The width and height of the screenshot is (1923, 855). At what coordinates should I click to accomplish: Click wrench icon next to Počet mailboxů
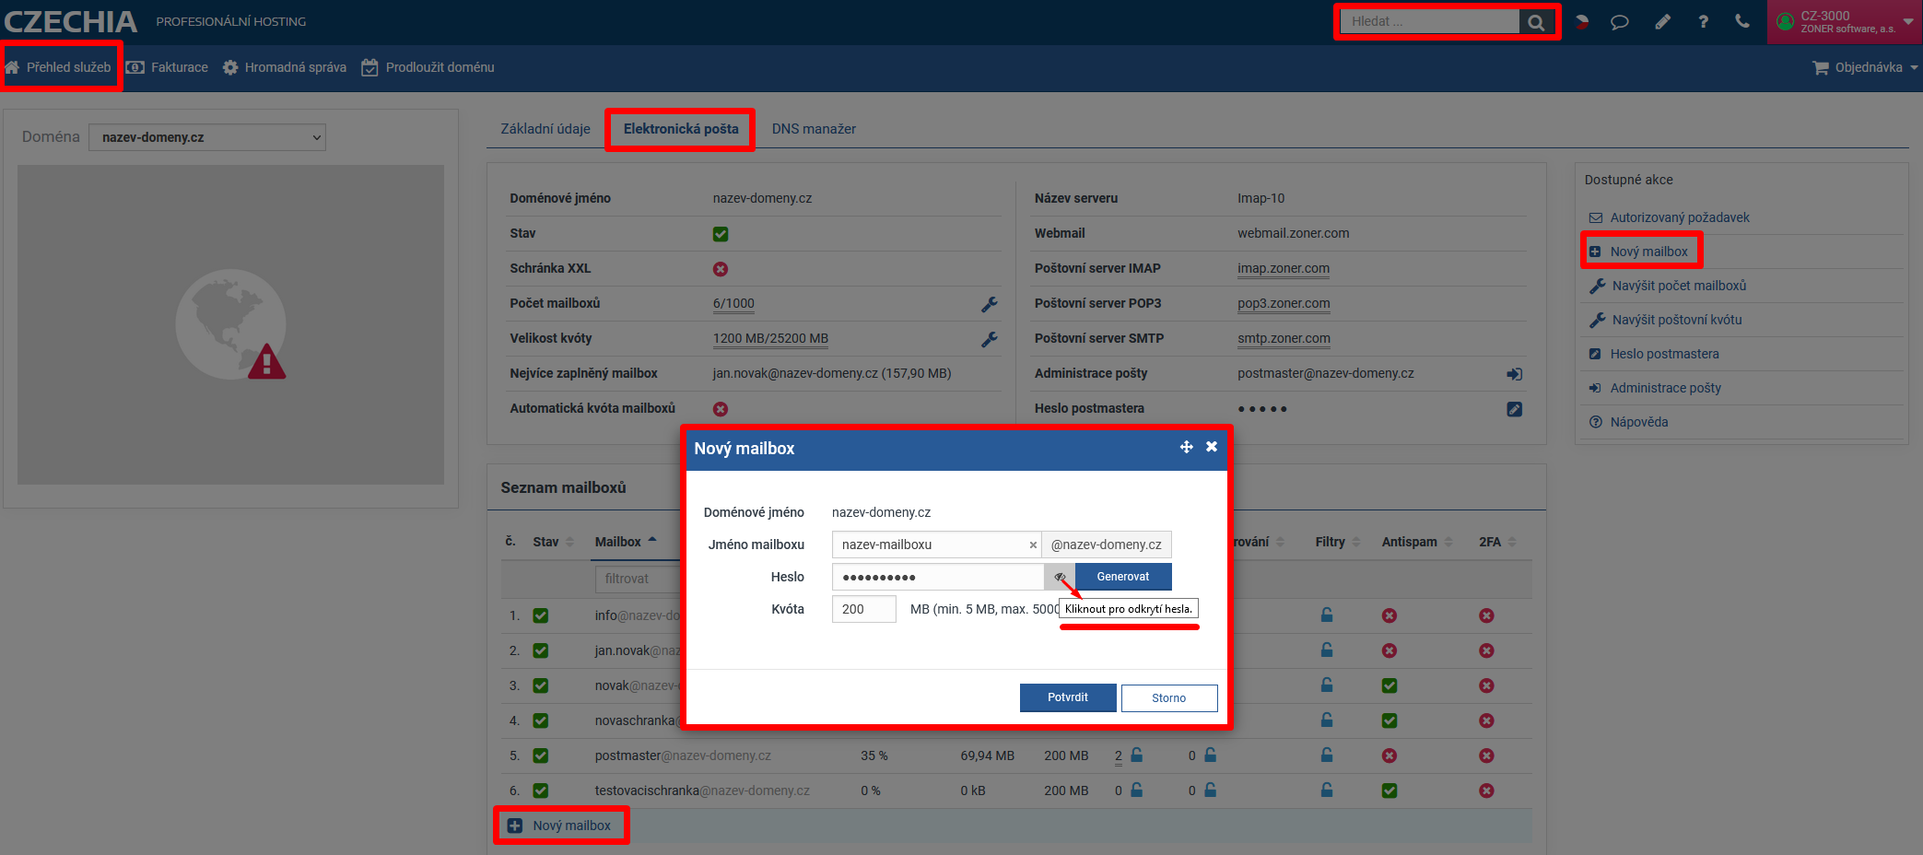coord(989,304)
